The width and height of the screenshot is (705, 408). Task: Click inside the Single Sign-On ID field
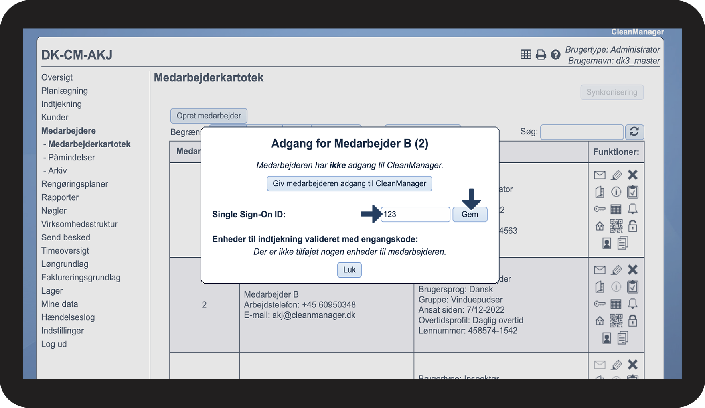coord(415,214)
